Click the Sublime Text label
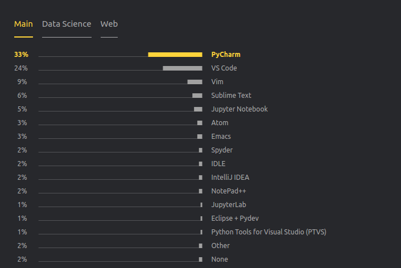The width and height of the screenshot is (401, 268). [231, 96]
